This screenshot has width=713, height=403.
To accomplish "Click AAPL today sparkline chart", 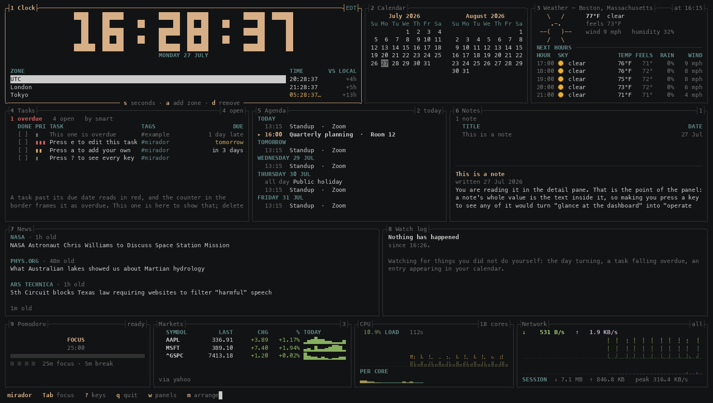I will pyautogui.click(x=325, y=340).
